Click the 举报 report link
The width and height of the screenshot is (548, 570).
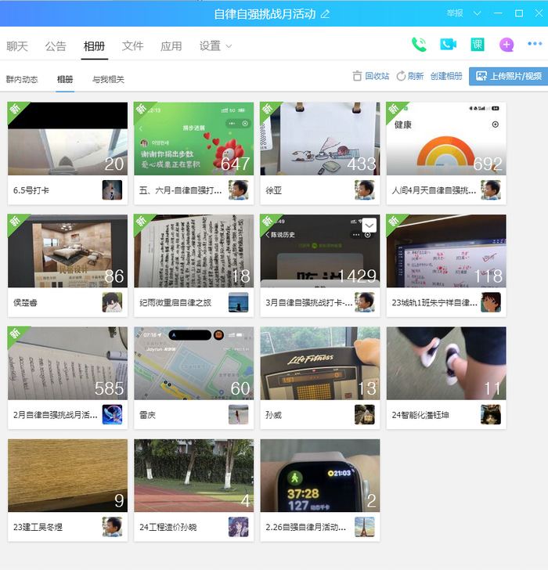(455, 13)
